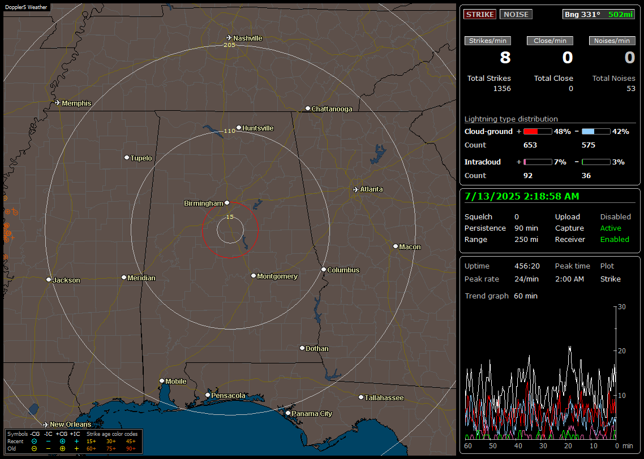Click the Squelch value "0"
Image resolution: width=644 pixels, height=459 pixels.
(516, 216)
